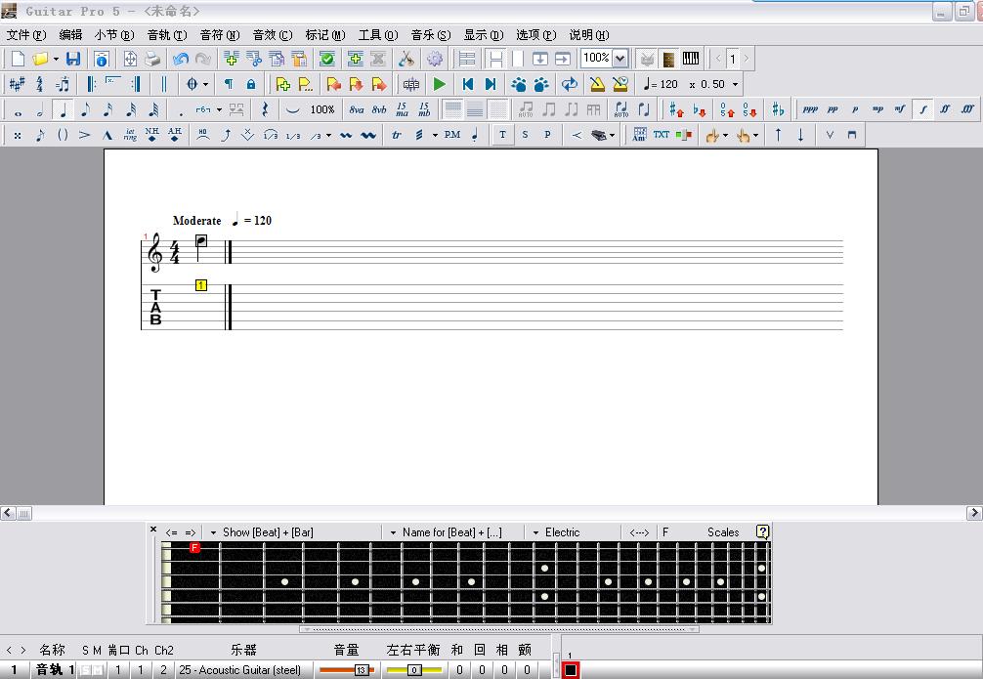
Task: Click the track volume slider
Action: [x=346, y=670]
